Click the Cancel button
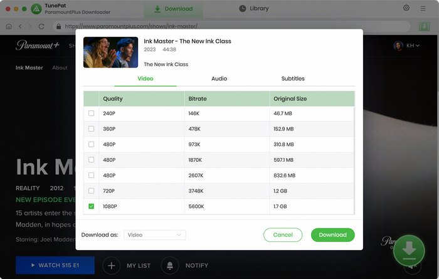Screen dimensions: 439x279 [x=283, y=234]
